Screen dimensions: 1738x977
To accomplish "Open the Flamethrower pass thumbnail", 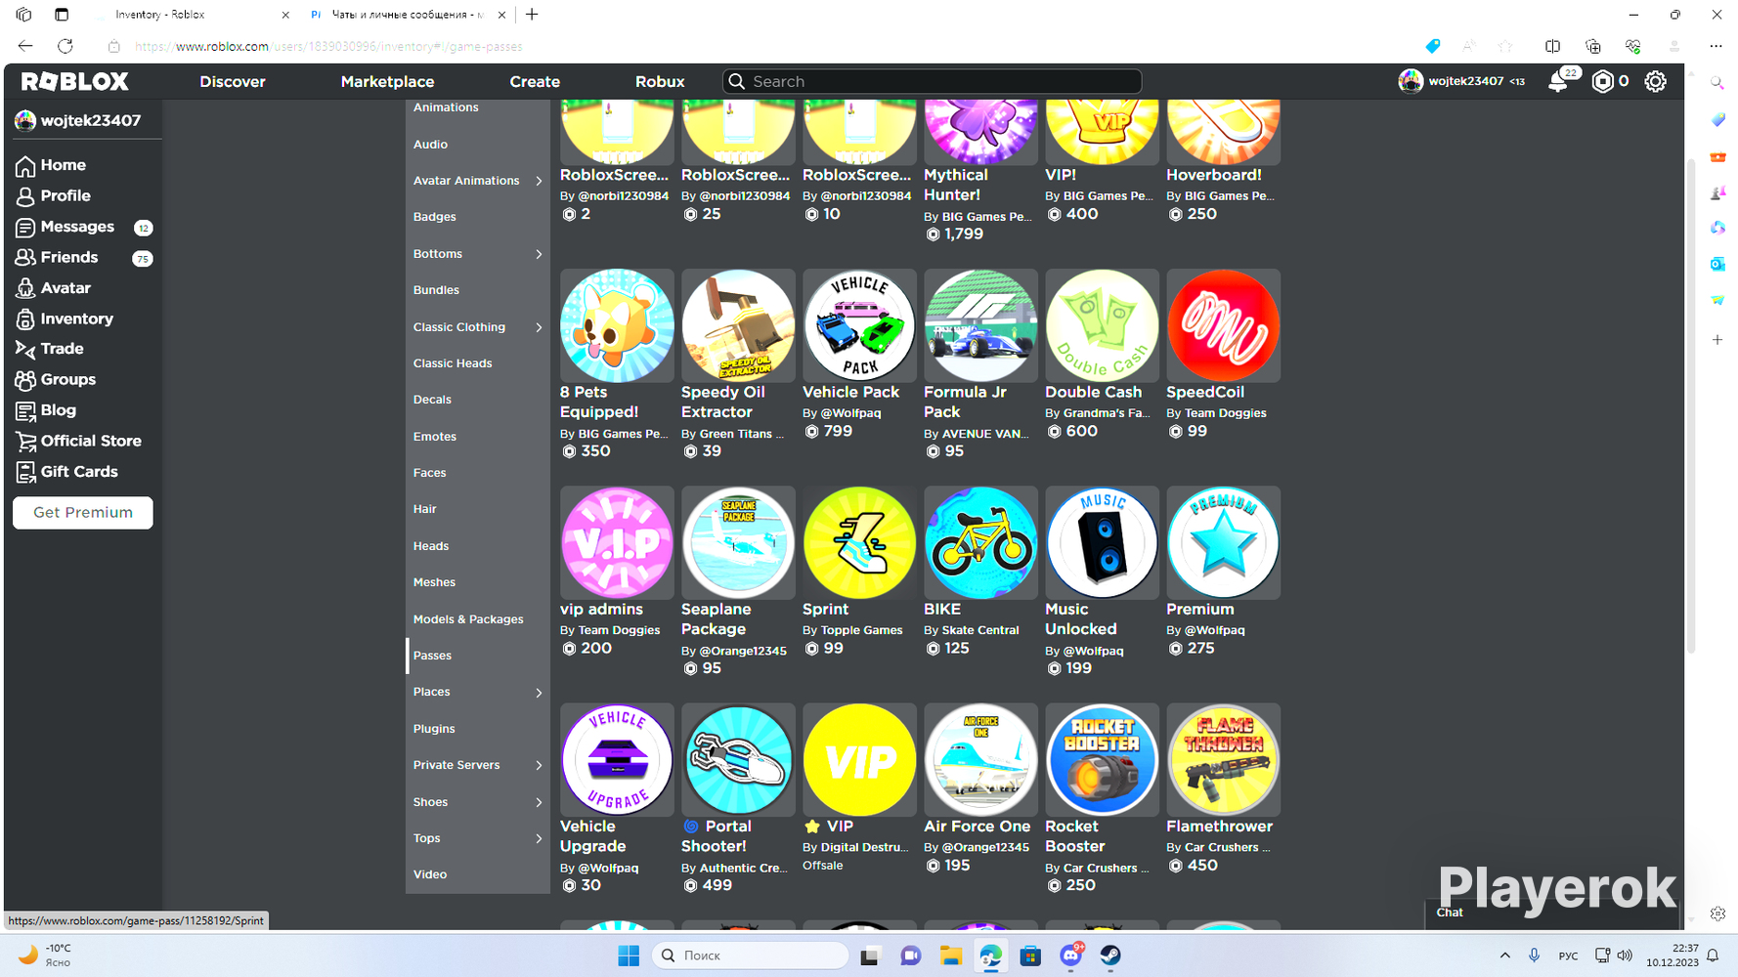I will pos(1223,759).
